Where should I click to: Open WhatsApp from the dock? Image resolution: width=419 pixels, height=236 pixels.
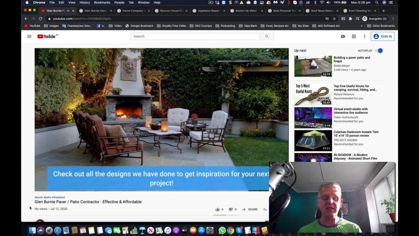[x=222, y=230]
